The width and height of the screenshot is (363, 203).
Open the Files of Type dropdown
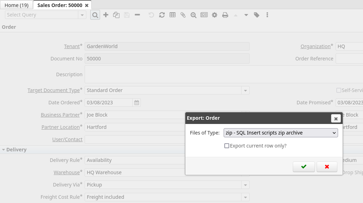tap(280, 133)
